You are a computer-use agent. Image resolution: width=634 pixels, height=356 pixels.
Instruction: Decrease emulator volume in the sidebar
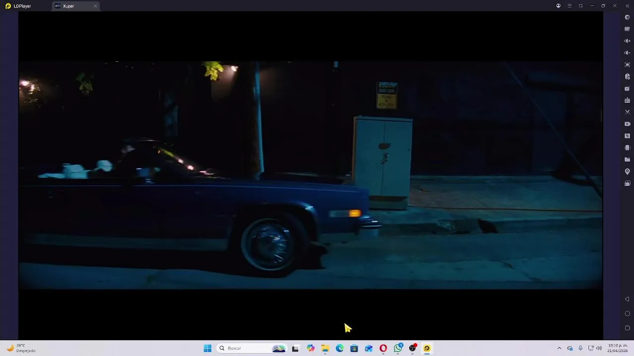coord(627,53)
